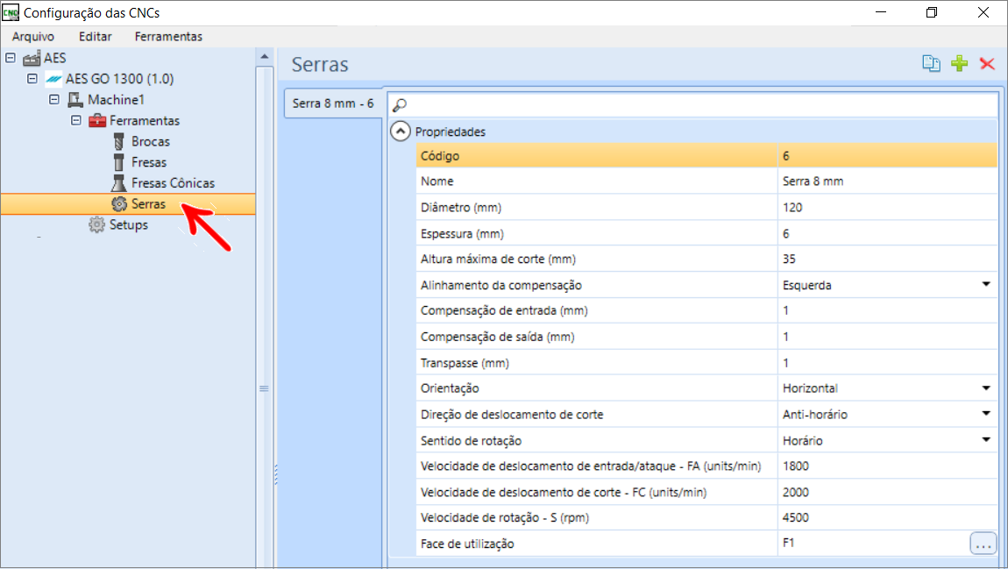Click the Setups gear icon
Image resolution: width=1008 pixels, height=569 pixels.
[97, 225]
